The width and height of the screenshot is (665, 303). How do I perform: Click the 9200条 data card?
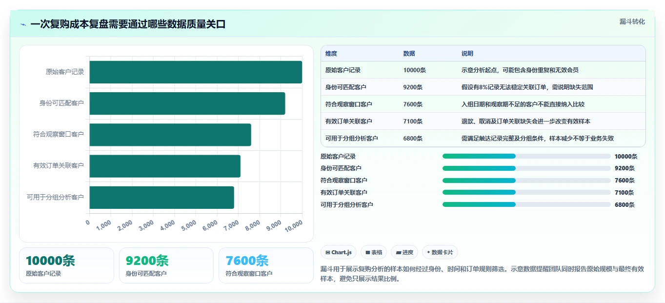(x=166, y=265)
